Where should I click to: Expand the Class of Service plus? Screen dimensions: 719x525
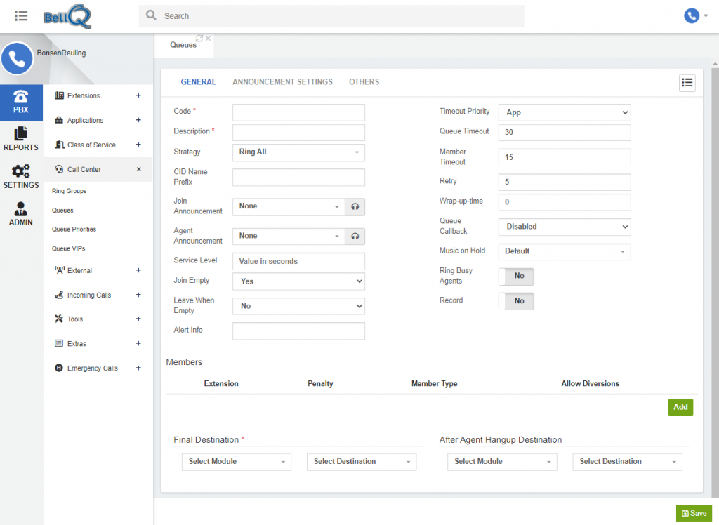[x=138, y=145]
